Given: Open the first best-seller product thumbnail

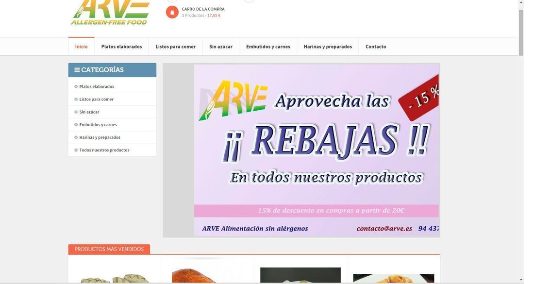Looking at the screenshot, I should pyautogui.click(x=115, y=279).
